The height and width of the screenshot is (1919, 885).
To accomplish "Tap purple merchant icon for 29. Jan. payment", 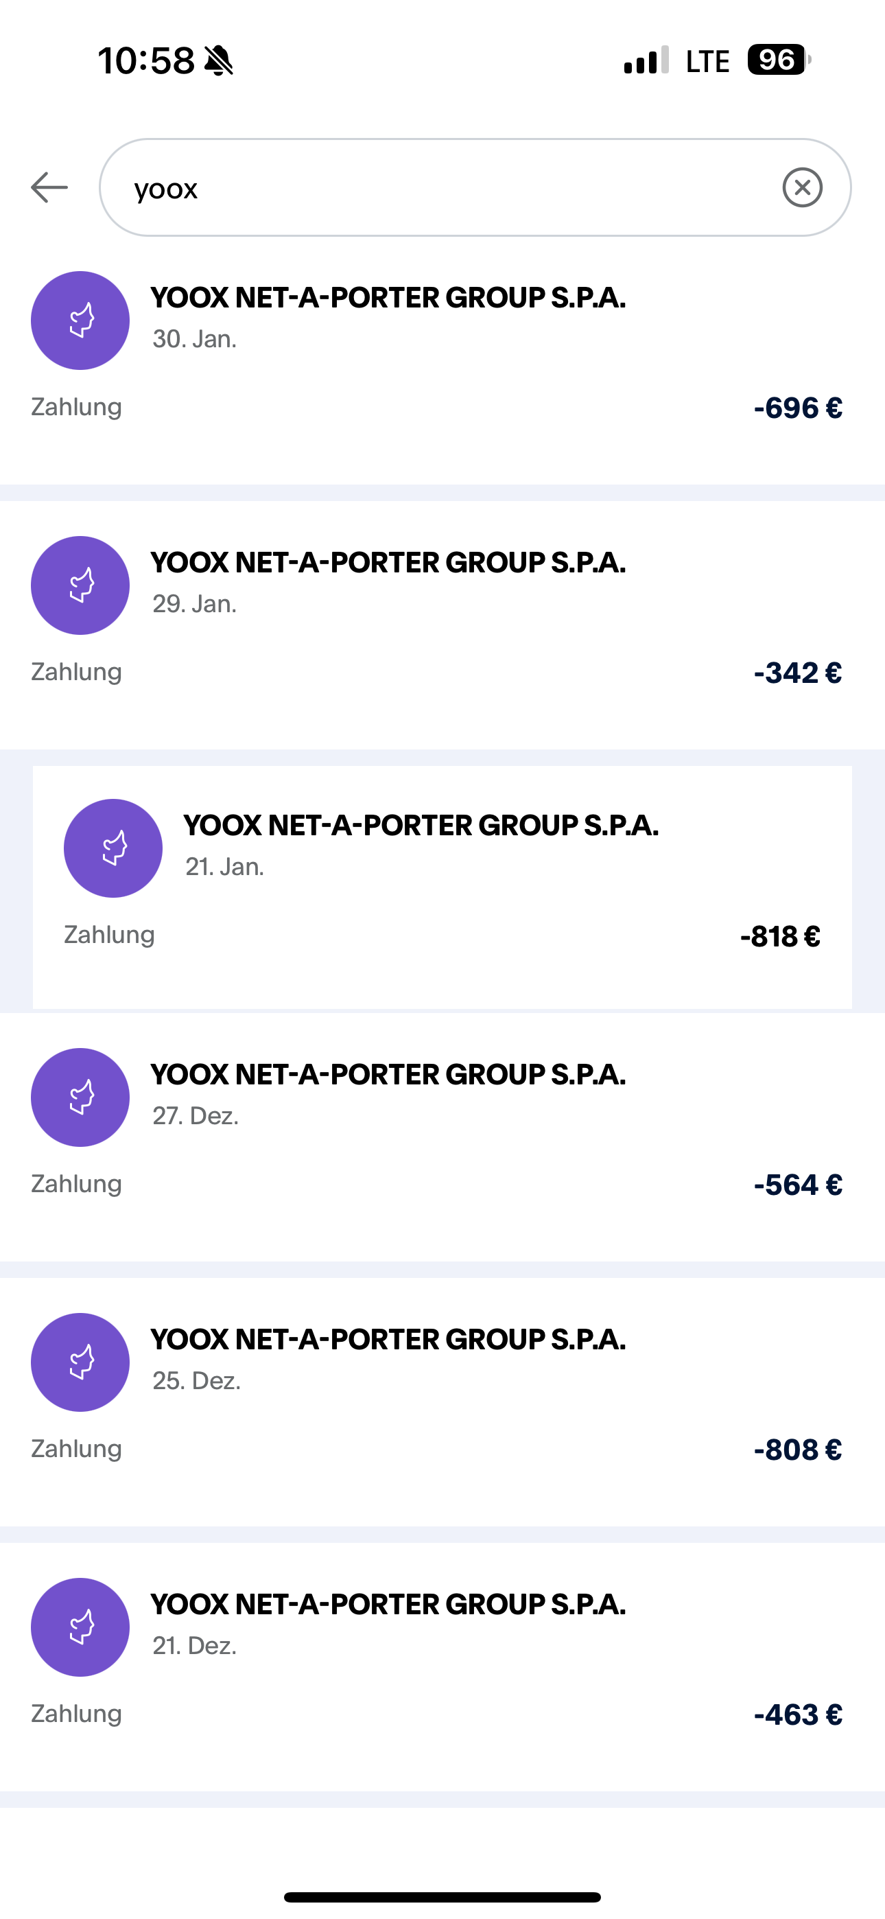I will (80, 585).
